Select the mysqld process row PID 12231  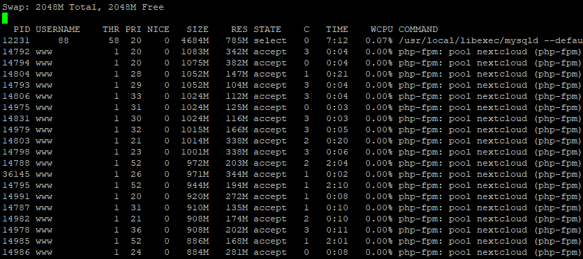click(x=292, y=40)
